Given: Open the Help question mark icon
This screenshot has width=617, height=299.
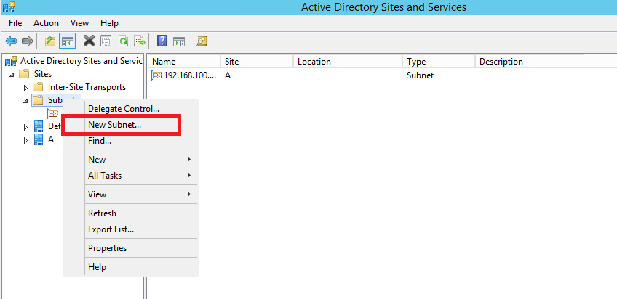Looking at the screenshot, I should click(x=162, y=41).
